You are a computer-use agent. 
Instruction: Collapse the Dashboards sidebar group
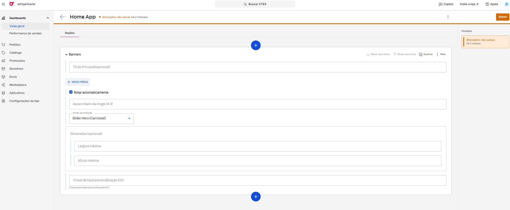(x=48, y=18)
